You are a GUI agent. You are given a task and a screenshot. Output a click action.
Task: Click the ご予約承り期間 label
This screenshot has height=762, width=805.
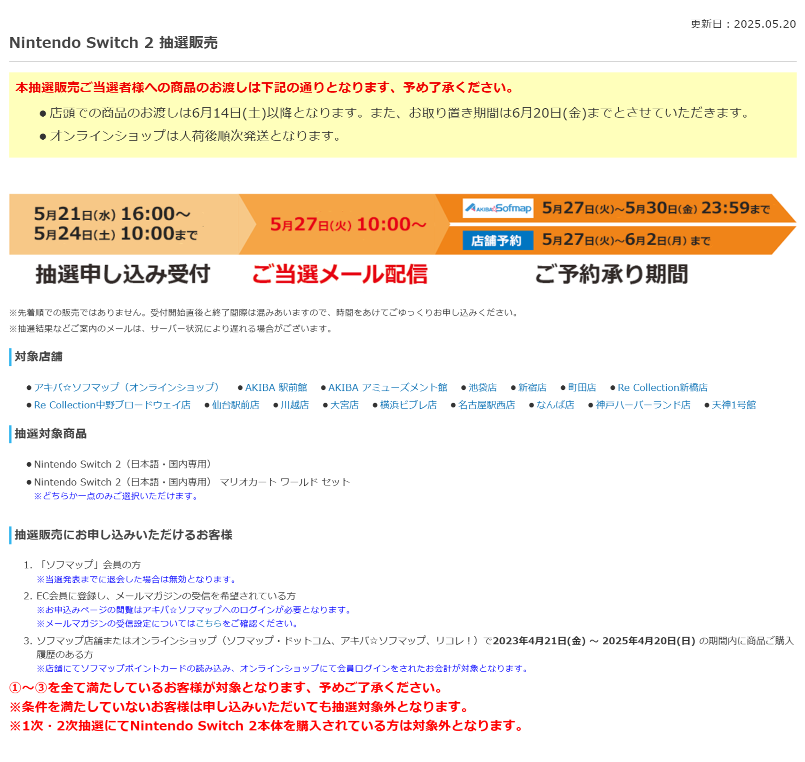pos(611,274)
